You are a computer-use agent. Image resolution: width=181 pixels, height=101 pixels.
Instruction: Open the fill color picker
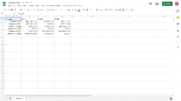click(84, 10)
